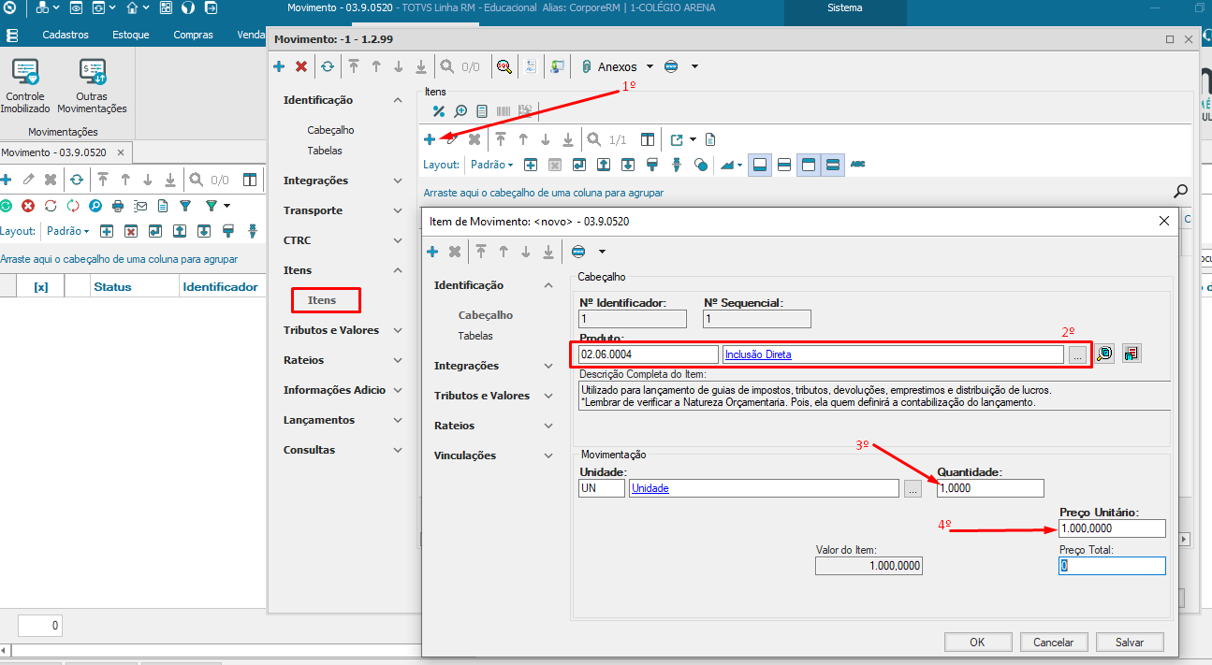Click the percent icon in the Itens toolbar
The width and height of the screenshot is (1212, 665).
click(x=438, y=111)
